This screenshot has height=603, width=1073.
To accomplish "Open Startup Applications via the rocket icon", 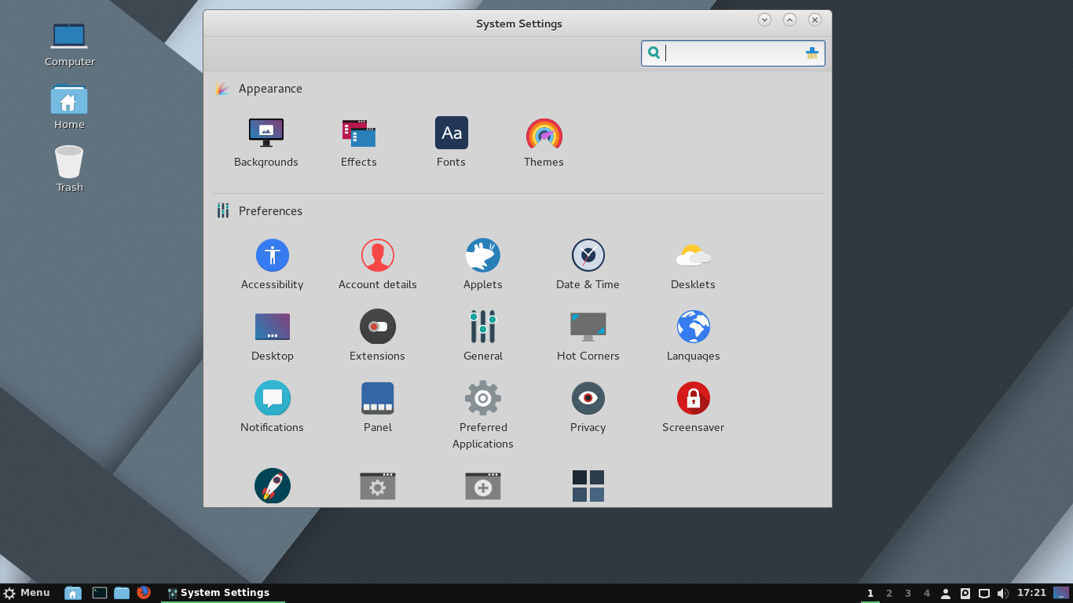I will 272,486.
